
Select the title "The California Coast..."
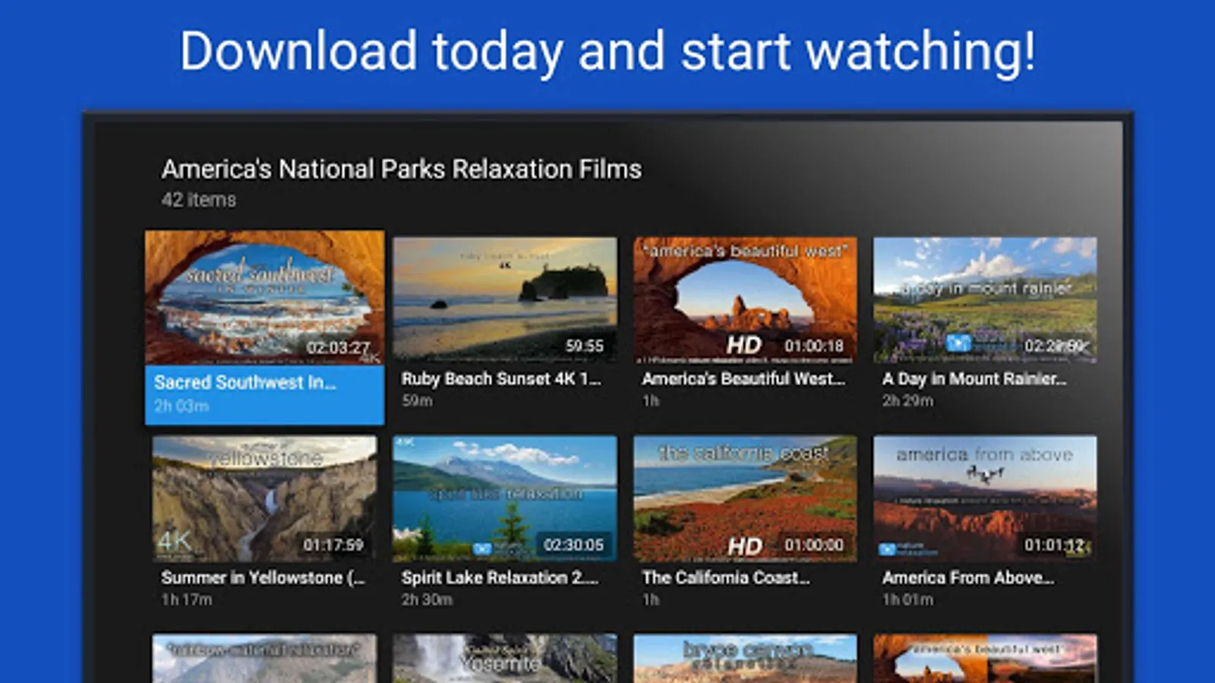(726, 578)
